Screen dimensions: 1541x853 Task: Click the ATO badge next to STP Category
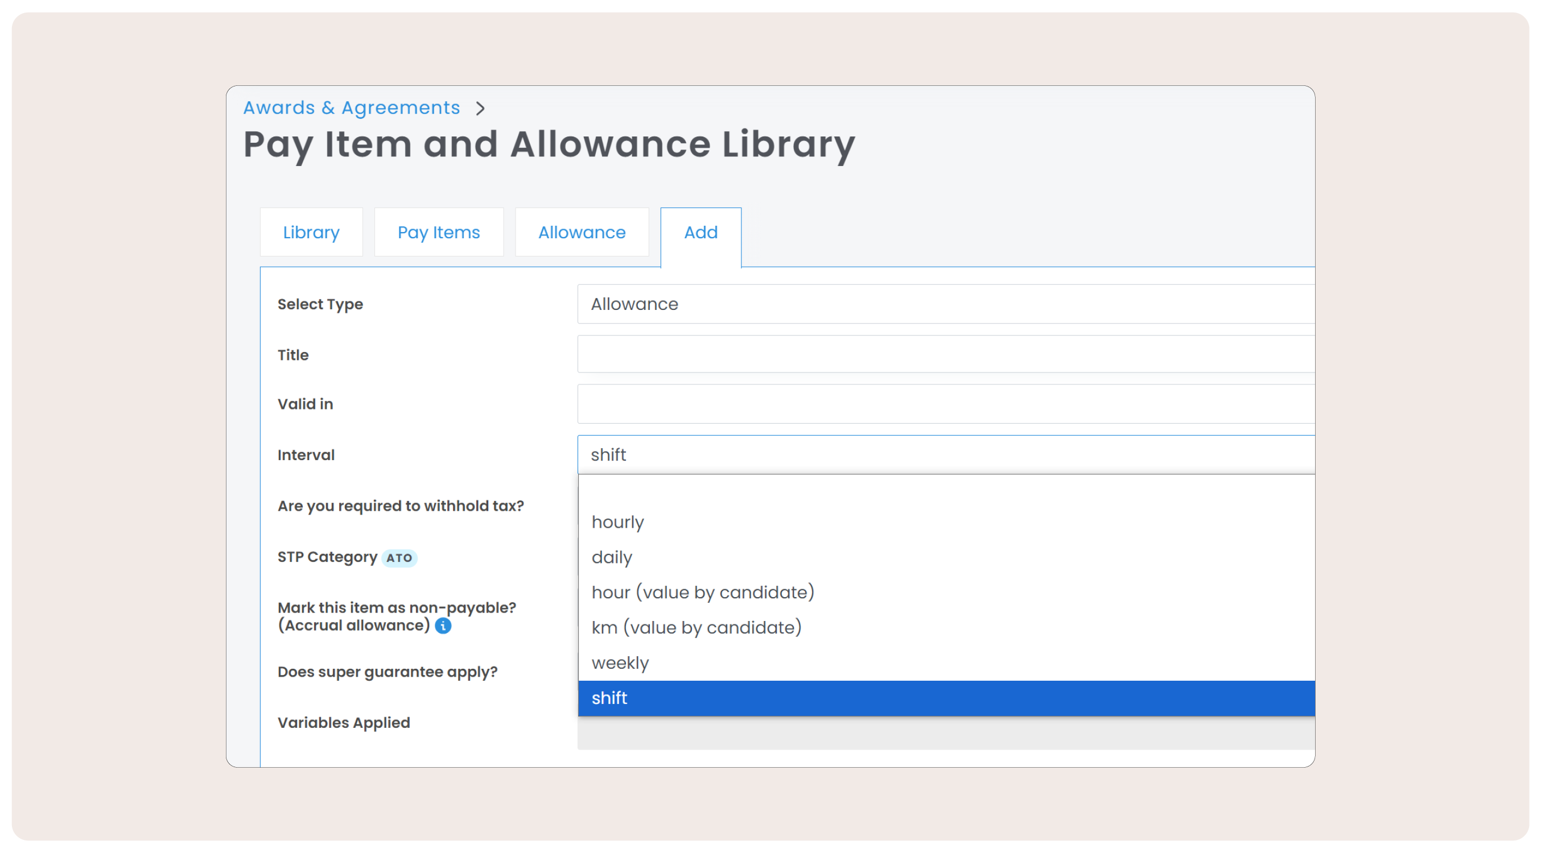click(x=399, y=558)
